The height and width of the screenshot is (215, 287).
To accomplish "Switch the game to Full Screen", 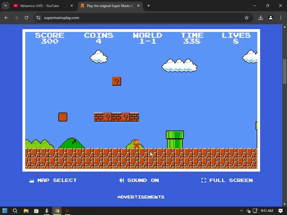I will click(x=227, y=180).
